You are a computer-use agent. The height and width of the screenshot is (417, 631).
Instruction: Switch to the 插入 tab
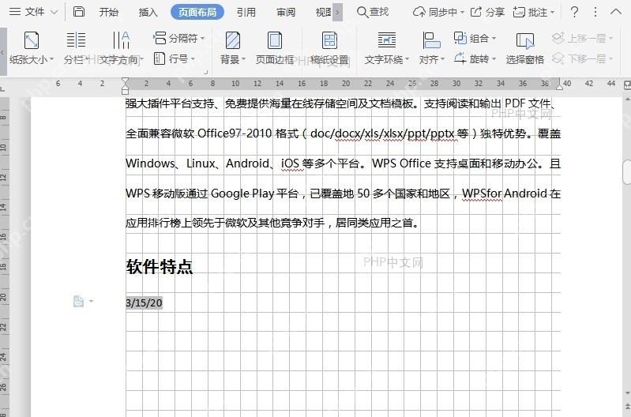(x=148, y=13)
